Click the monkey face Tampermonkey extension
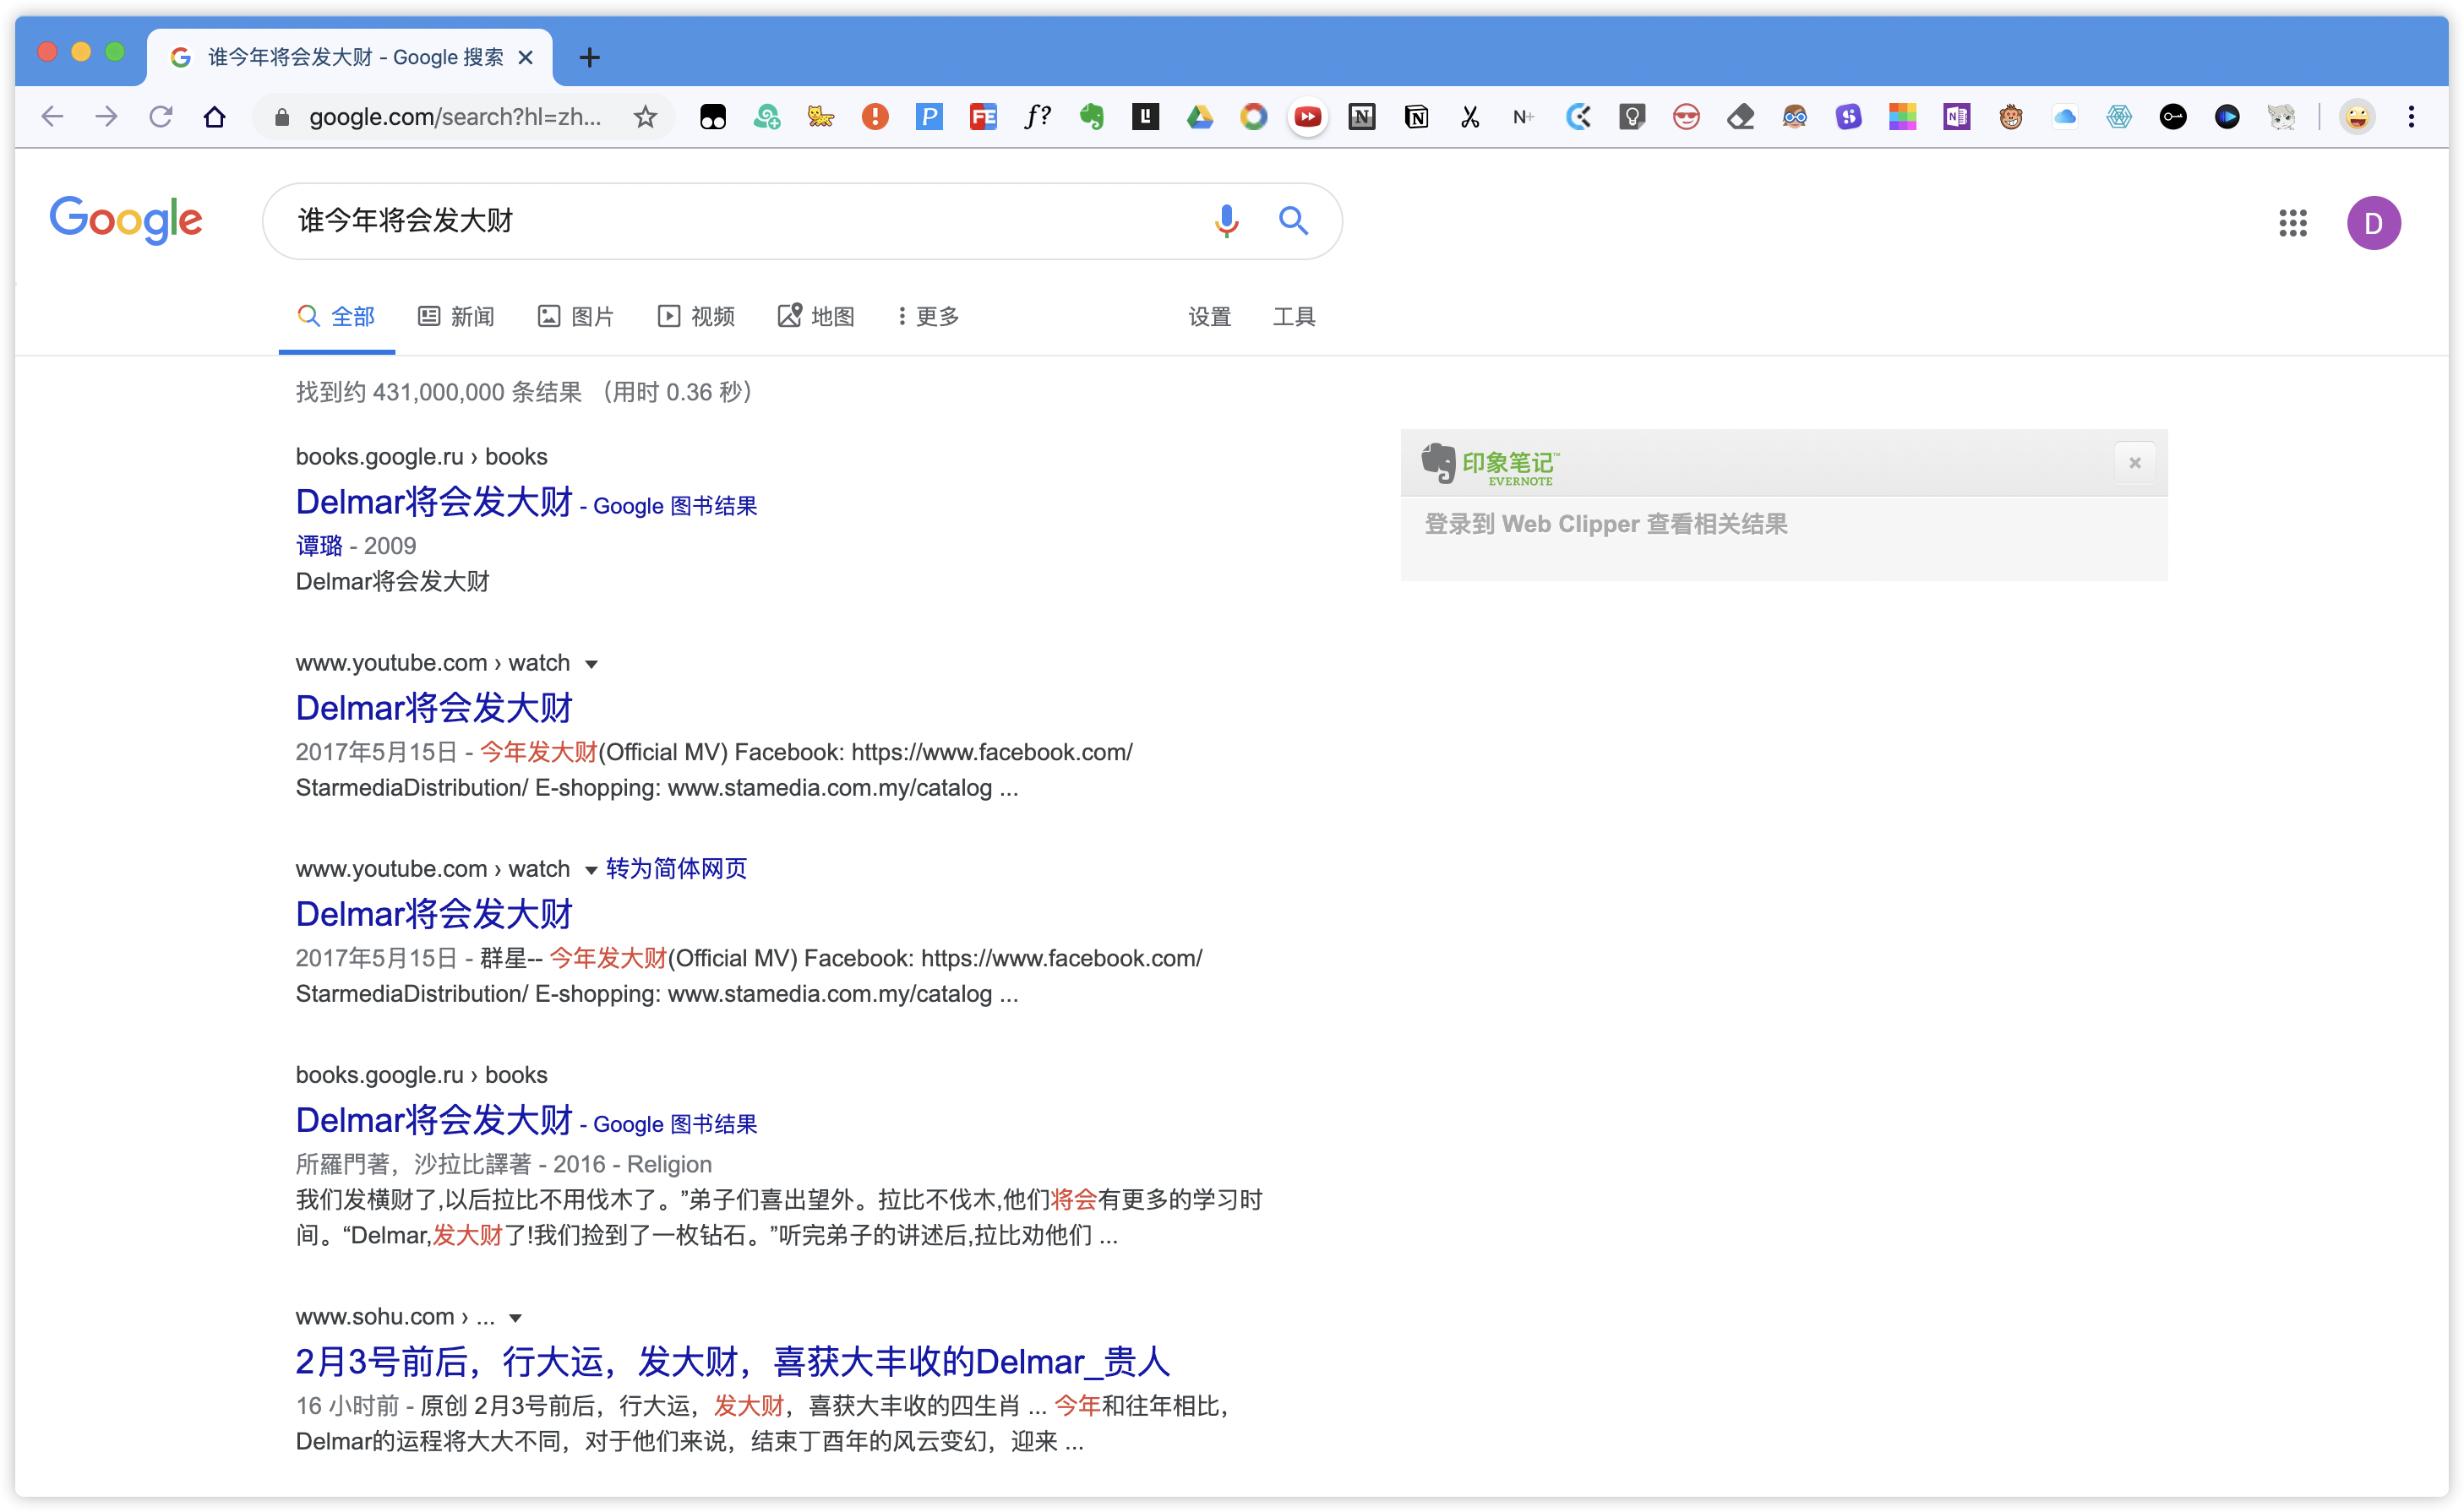The width and height of the screenshot is (2464, 1512). point(2011,117)
